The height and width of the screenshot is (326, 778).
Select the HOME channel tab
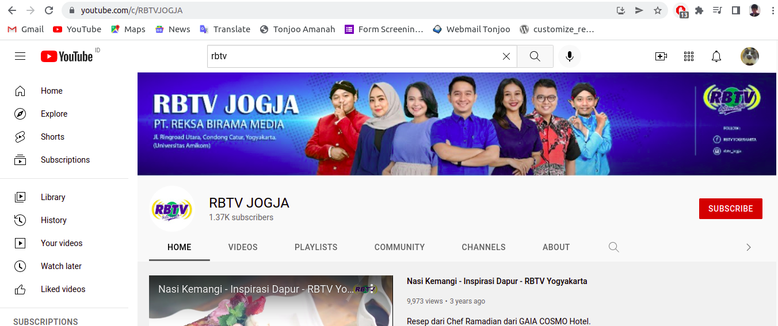point(180,247)
